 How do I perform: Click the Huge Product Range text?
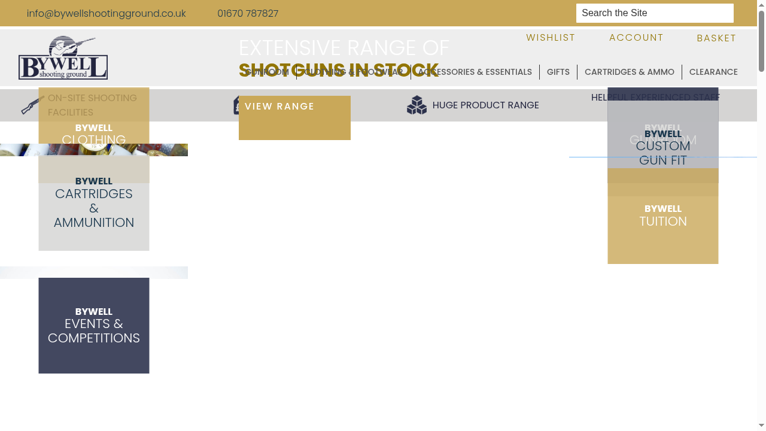click(485, 105)
